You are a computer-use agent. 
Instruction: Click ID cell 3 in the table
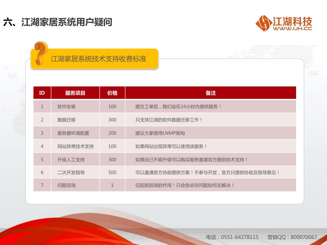[x=42, y=133]
